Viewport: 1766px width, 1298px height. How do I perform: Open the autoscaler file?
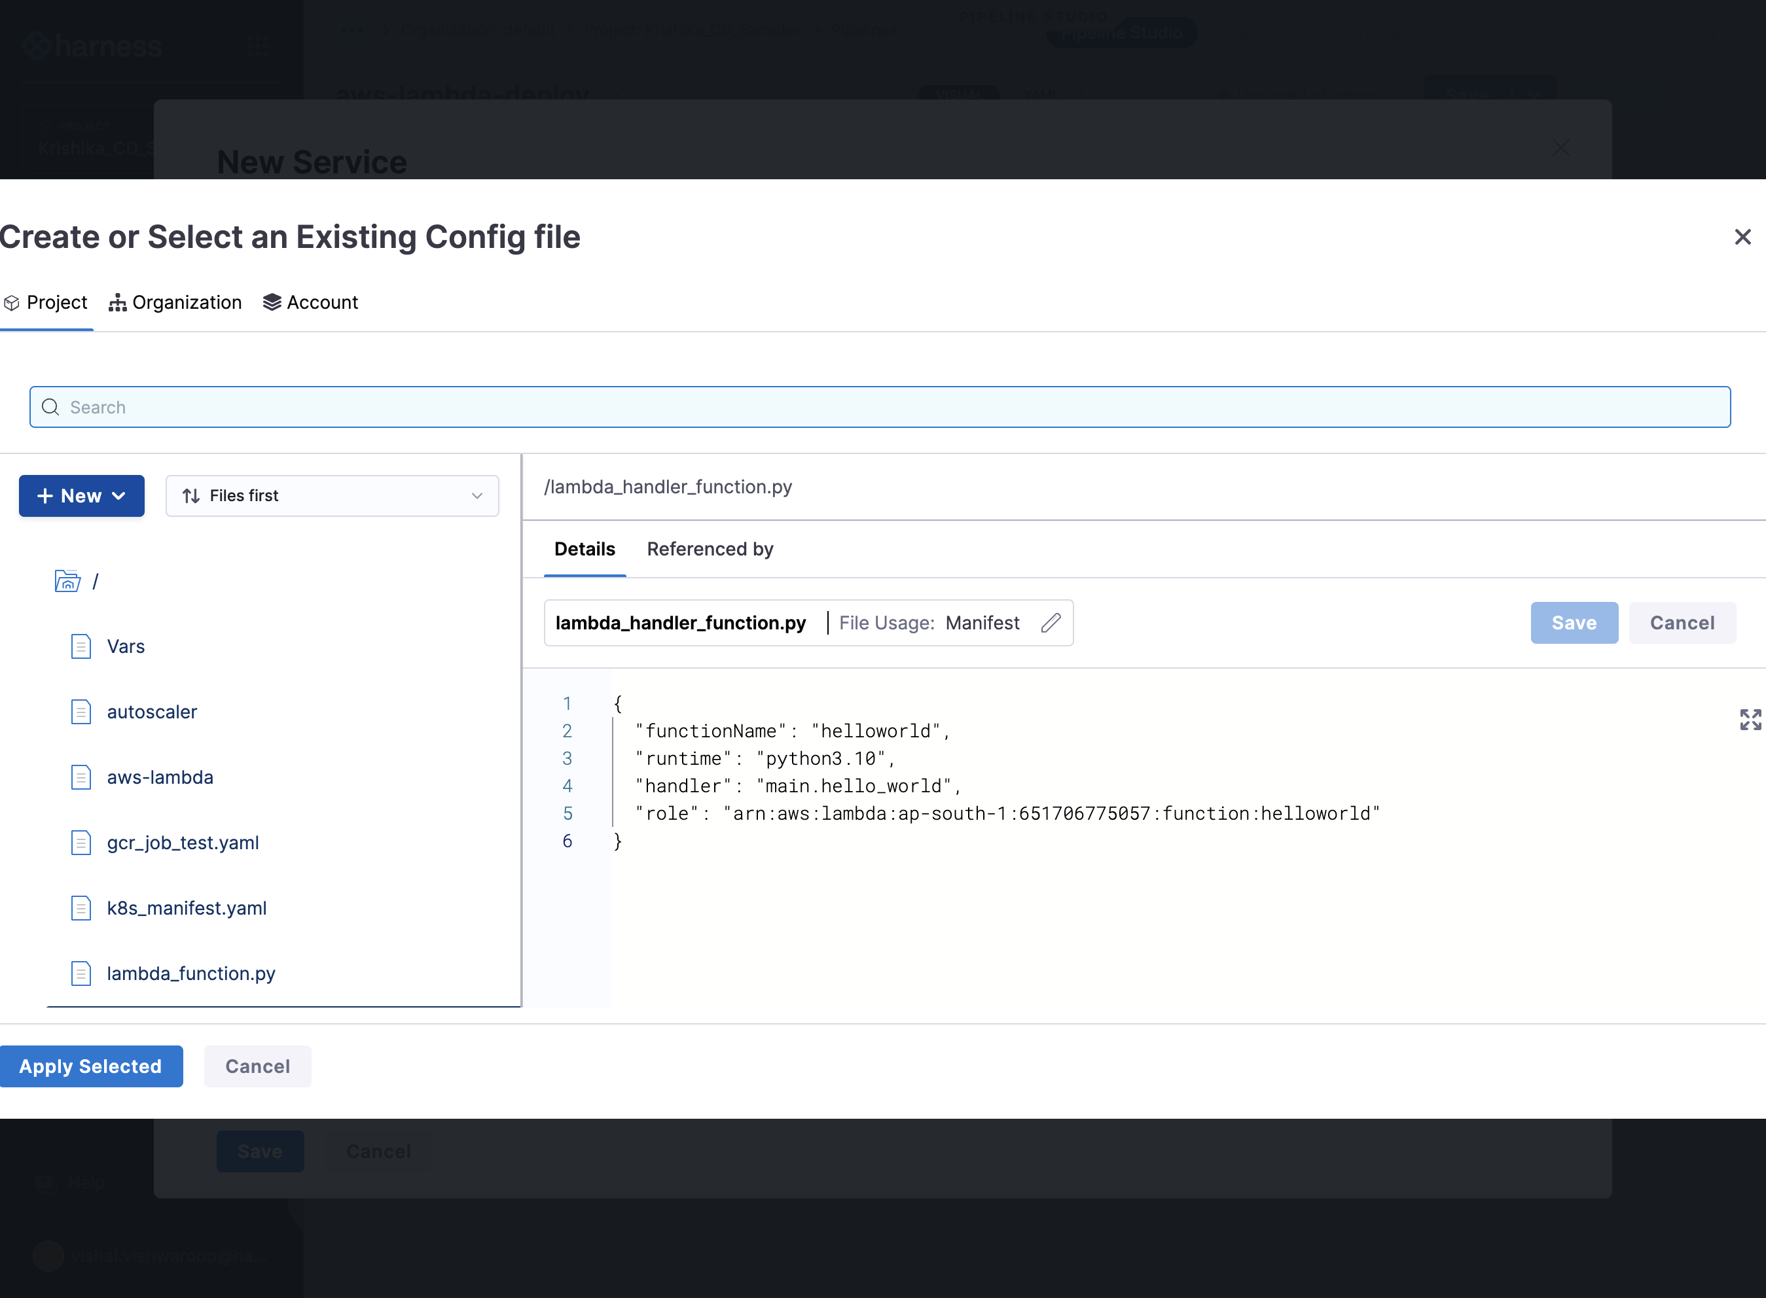click(x=152, y=712)
